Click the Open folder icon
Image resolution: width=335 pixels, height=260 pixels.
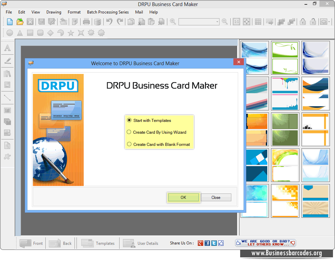20,22
